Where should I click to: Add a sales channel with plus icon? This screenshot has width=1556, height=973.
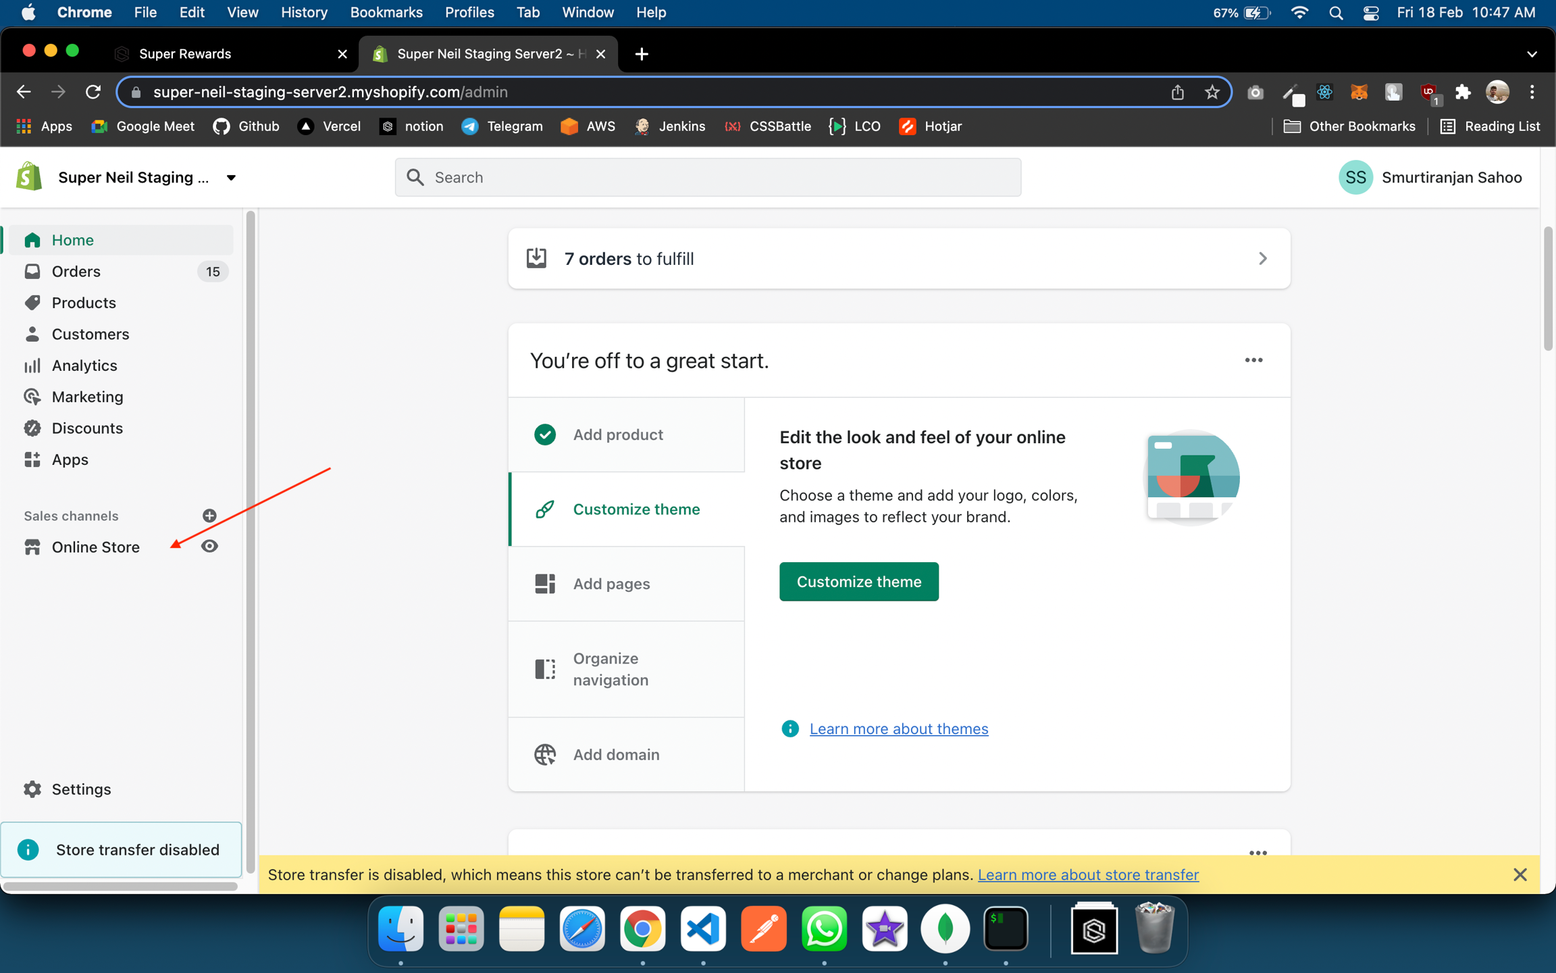[x=209, y=516]
